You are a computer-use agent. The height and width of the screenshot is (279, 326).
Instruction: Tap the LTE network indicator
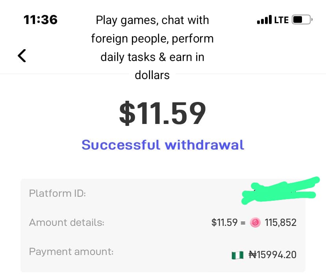pyautogui.click(x=281, y=20)
